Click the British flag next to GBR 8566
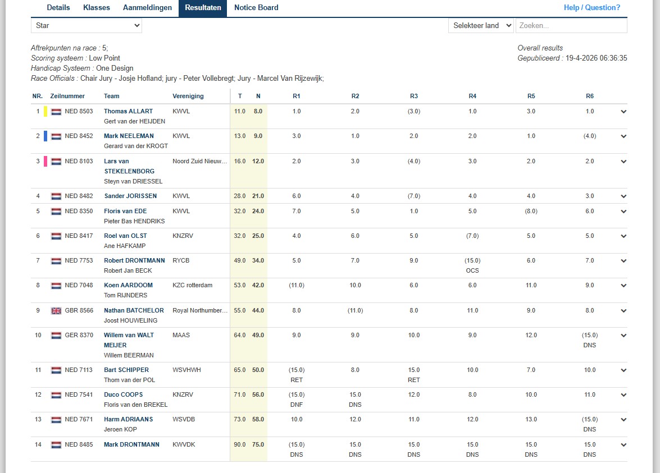Viewport: 660px width, 473px height. 56,311
